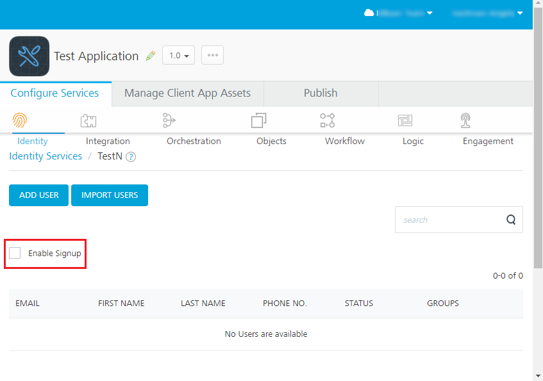Select the Logic service icon
The height and width of the screenshot is (381, 543).
point(405,120)
